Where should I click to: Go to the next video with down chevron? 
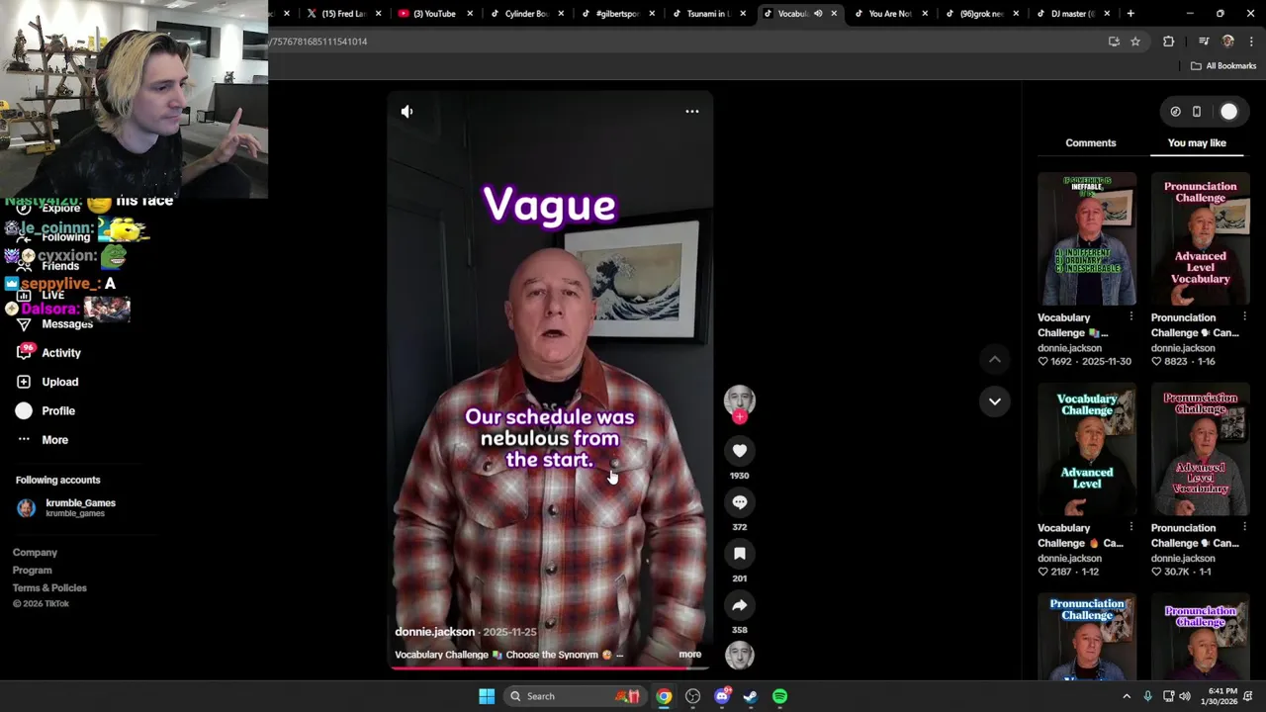(994, 401)
